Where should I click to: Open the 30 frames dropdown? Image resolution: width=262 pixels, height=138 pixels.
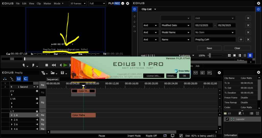pos(78,4)
